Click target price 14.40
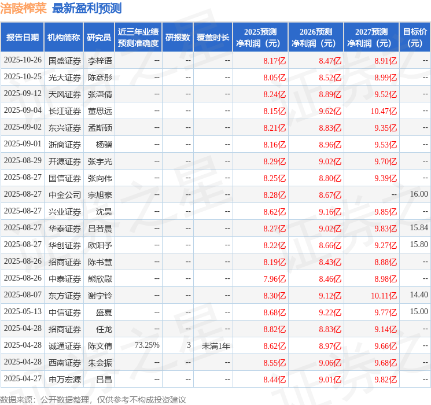431x405 pixels. [x=419, y=294]
